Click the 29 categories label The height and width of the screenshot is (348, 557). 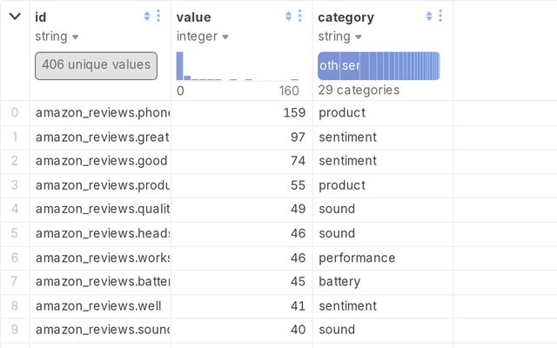(x=359, y=90)
